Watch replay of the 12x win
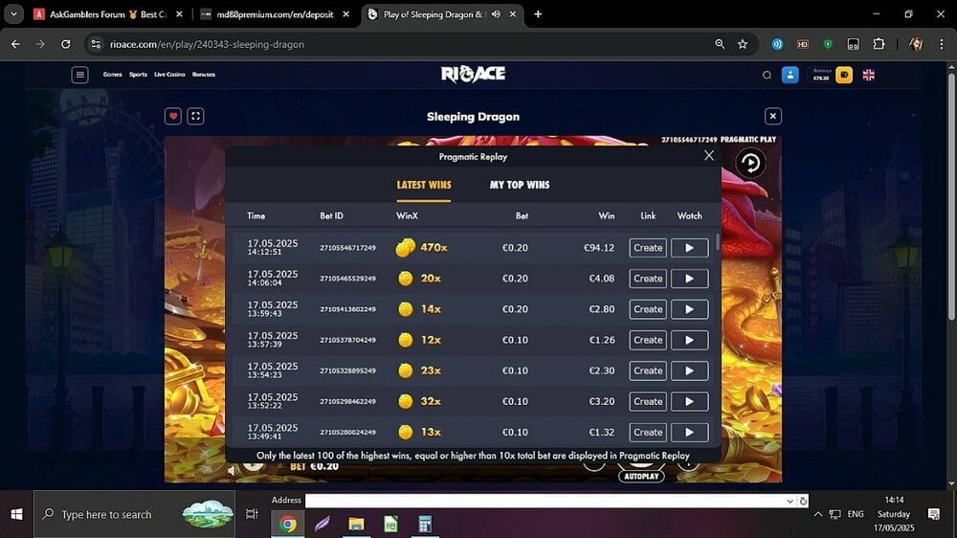Screen dimensions: 957x538 click(690, 340)
